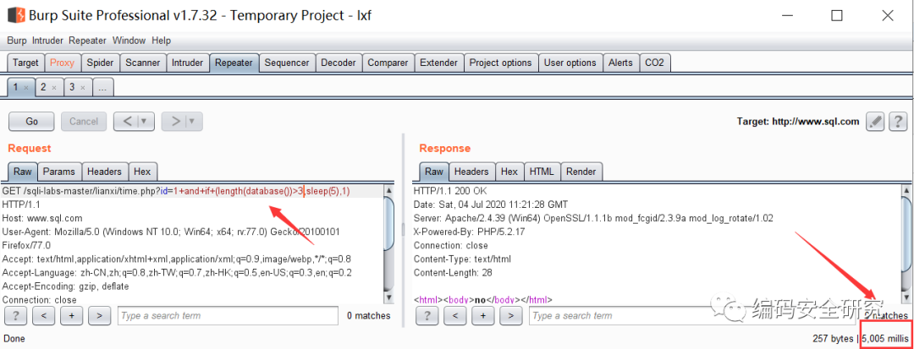
Task: Select the request Params view tab
Action: (x=59, y=172)
